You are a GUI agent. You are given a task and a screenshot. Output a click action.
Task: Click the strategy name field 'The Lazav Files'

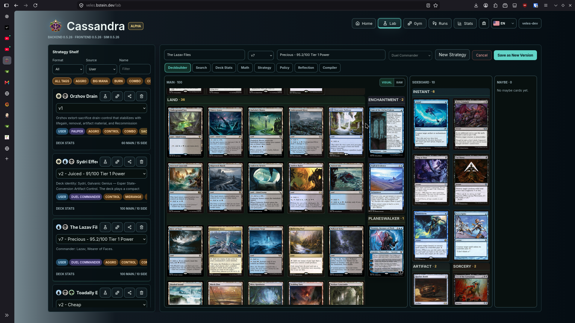click(x=205, y=55)
